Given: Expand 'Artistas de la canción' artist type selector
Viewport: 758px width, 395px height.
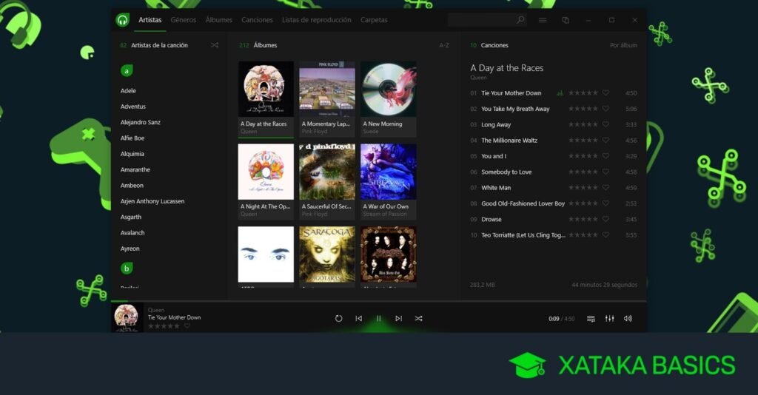Looking at the screenshot, I should click(159, 45).
